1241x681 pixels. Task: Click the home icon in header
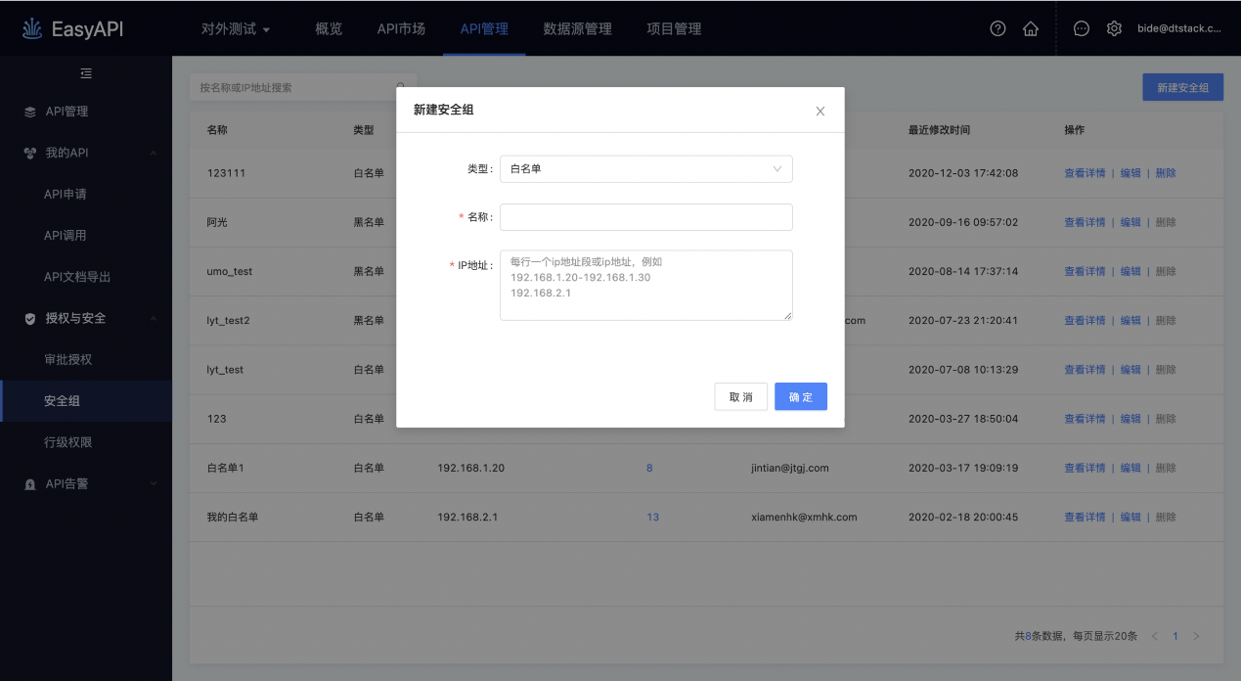tap(1030, 28)
